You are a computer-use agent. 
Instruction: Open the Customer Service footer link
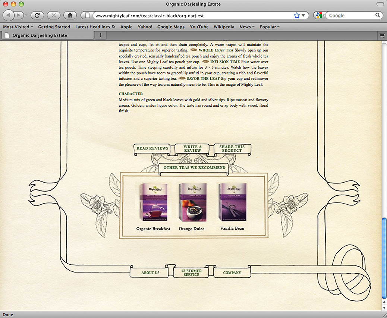pyautogui.click(x=192, y=273)
